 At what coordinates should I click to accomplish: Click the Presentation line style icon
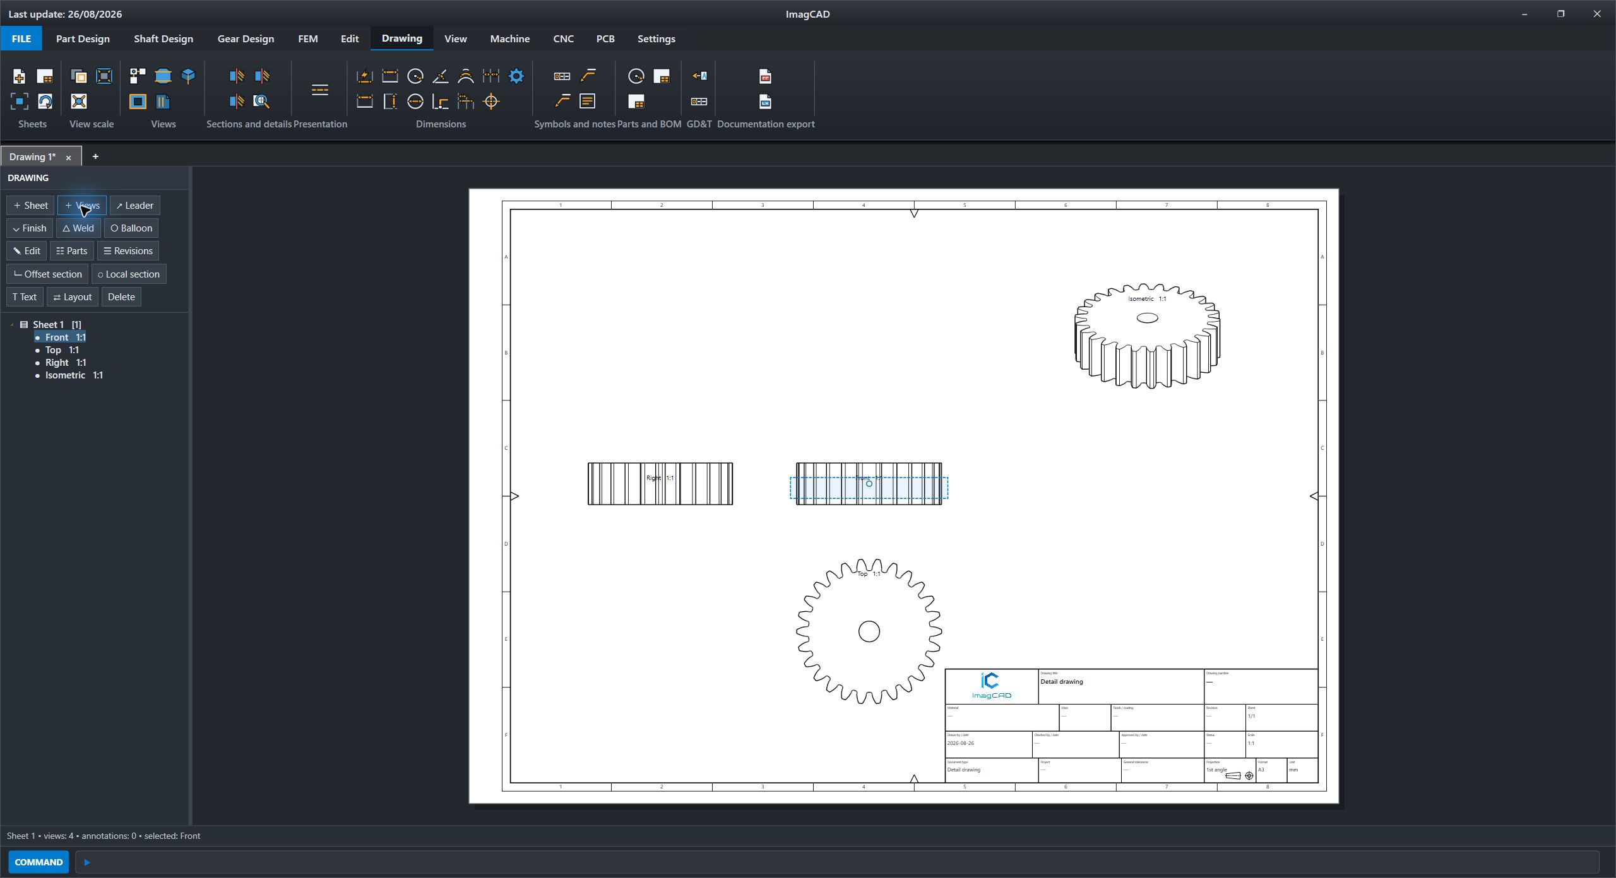click(x=320, y=89)
